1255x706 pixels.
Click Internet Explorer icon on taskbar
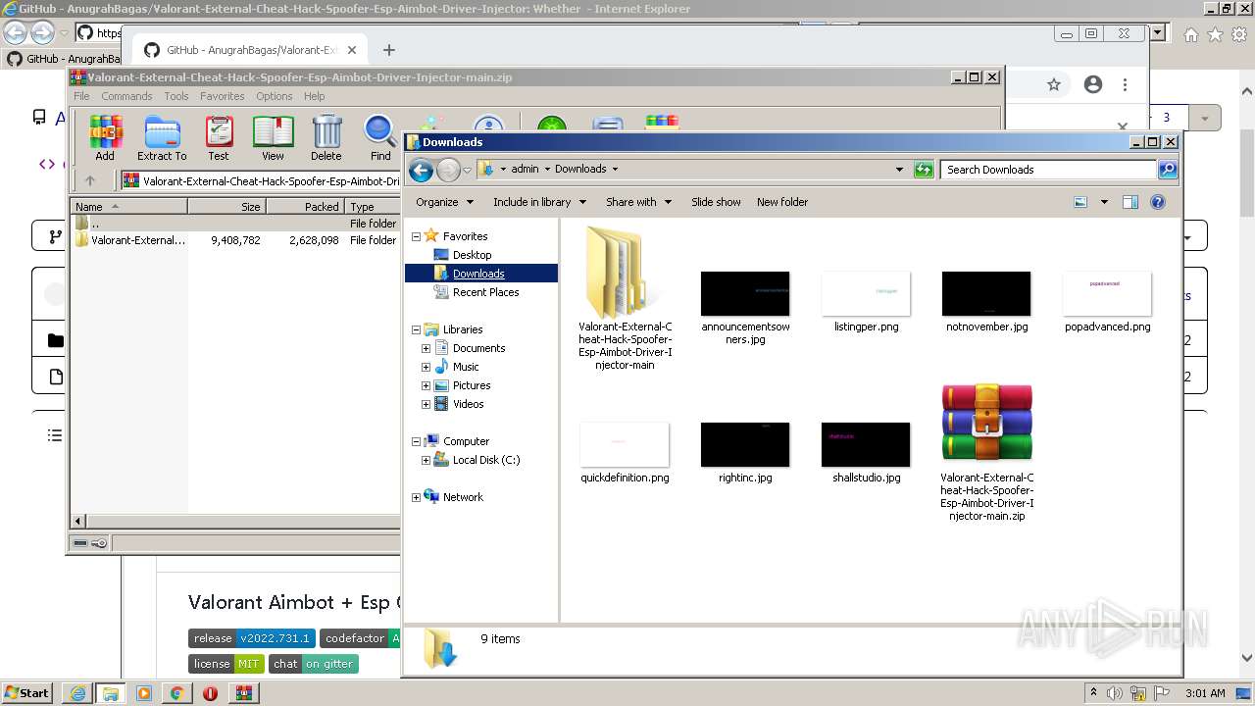click(x=78, y=693)
